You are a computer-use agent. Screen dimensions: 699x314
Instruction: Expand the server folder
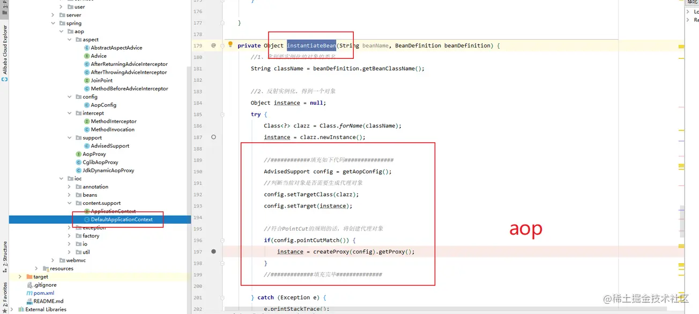53,15
